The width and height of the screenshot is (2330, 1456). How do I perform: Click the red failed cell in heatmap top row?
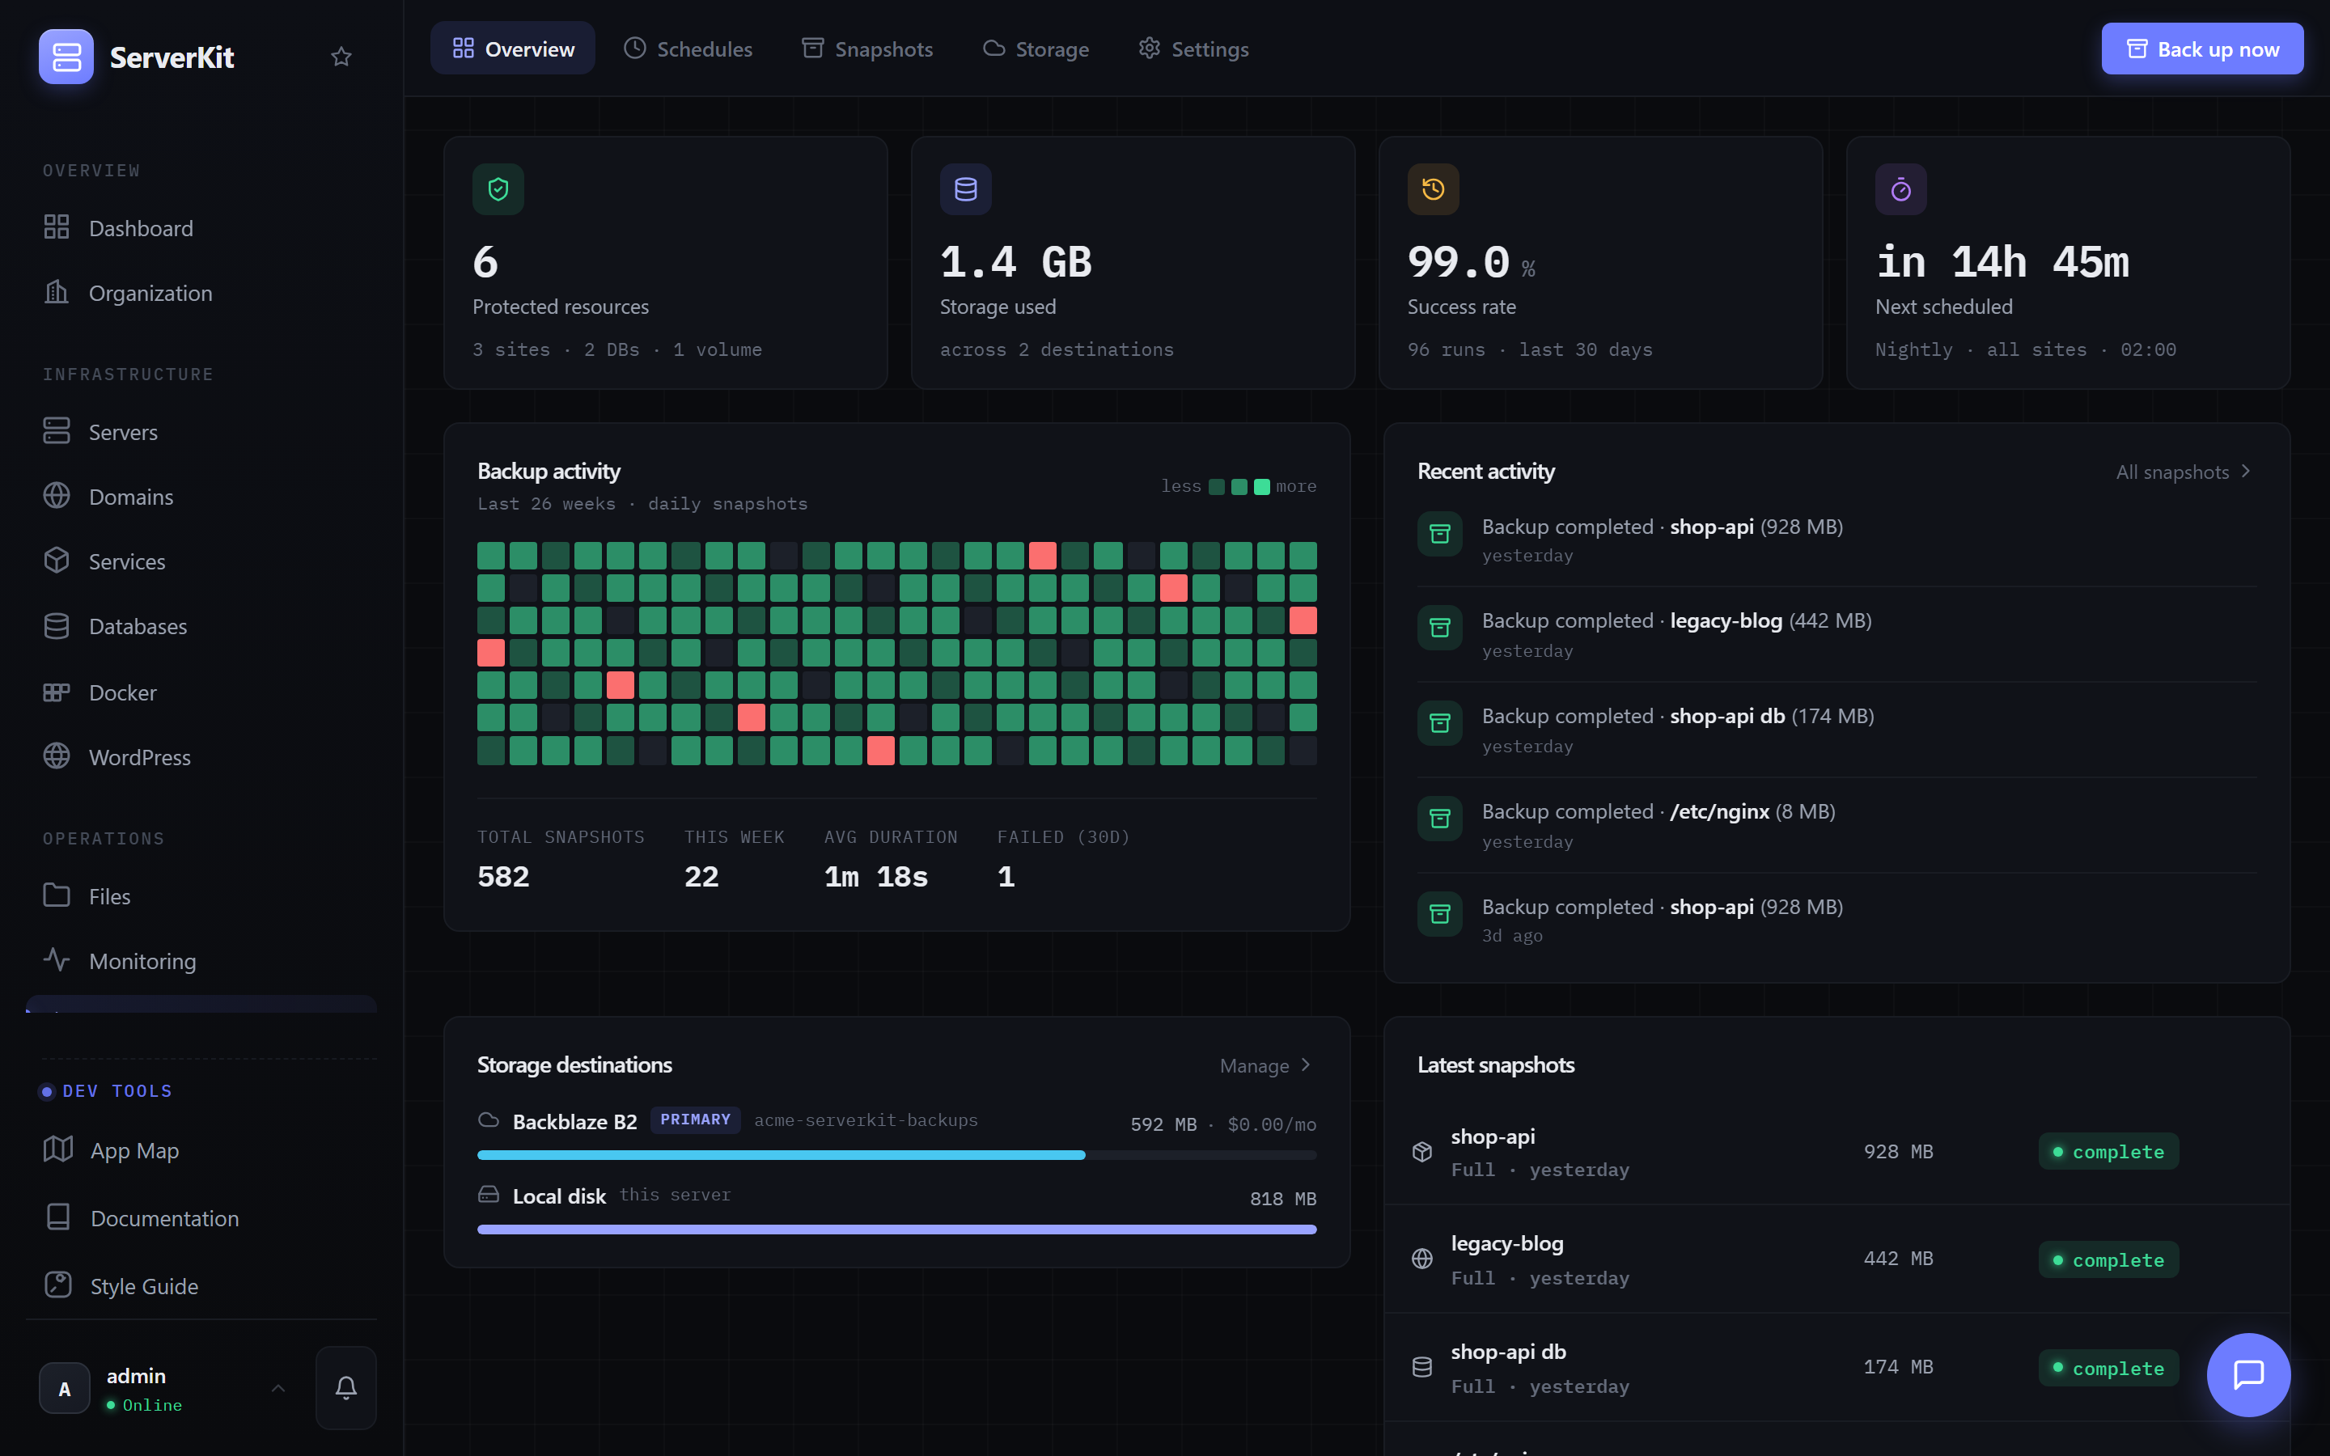coord(1042,556)
